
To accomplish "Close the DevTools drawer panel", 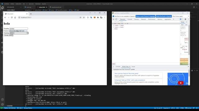I will coord(188,67).
